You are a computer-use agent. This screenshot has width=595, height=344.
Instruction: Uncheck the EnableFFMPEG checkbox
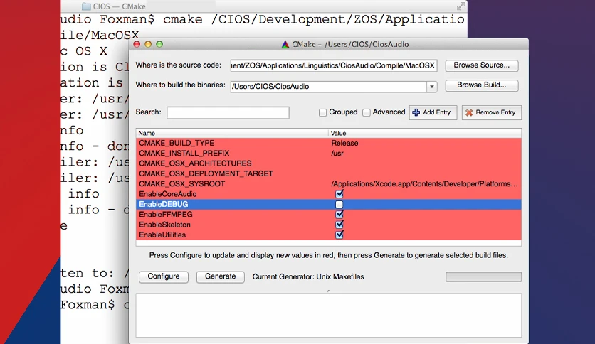[x=339, y=215]
